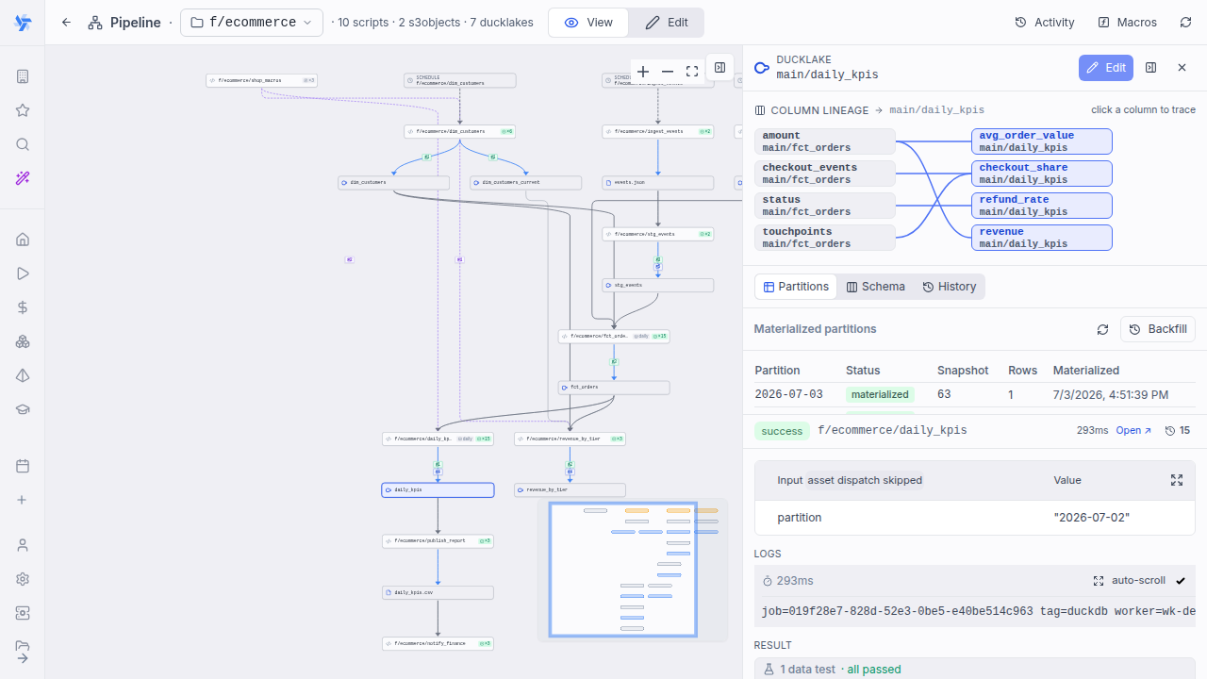Open the graduation cap tutorials icon
The height and width of the screenshot is (679, 1207).
tap(23, 409)
